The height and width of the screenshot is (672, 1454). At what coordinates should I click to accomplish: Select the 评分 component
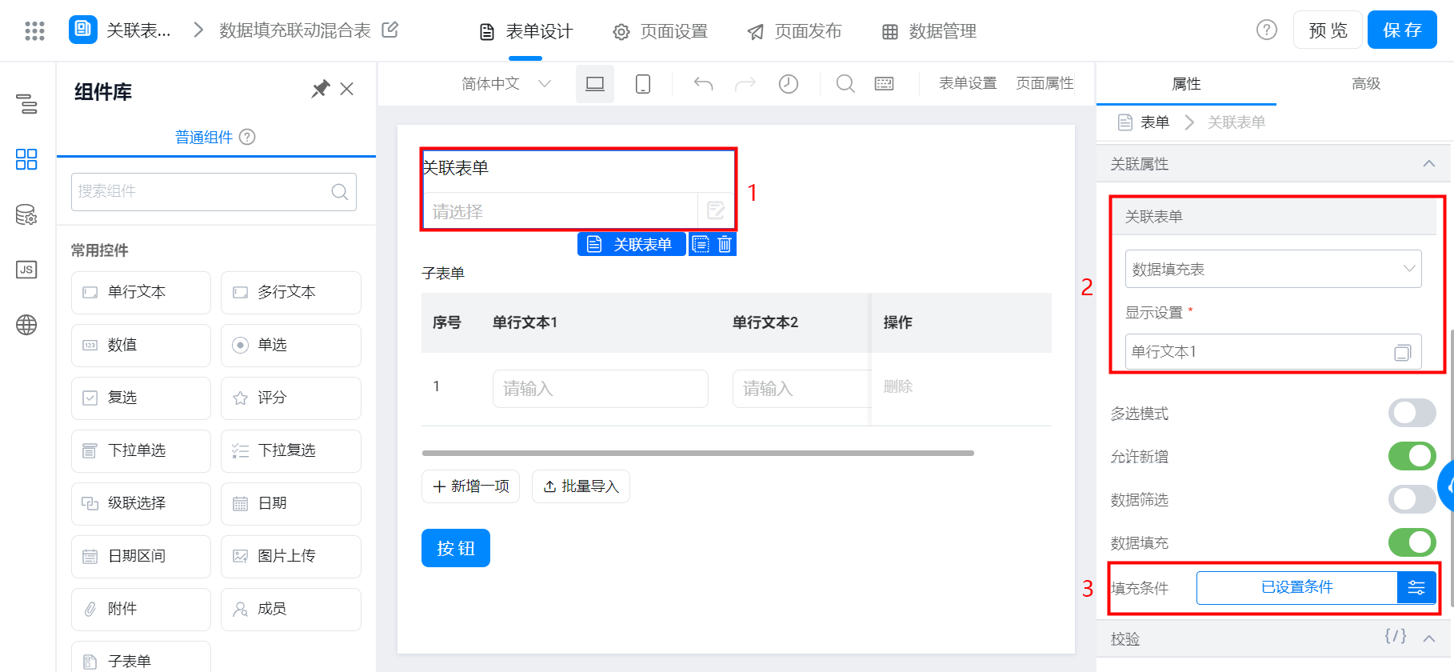pos(291,398)
